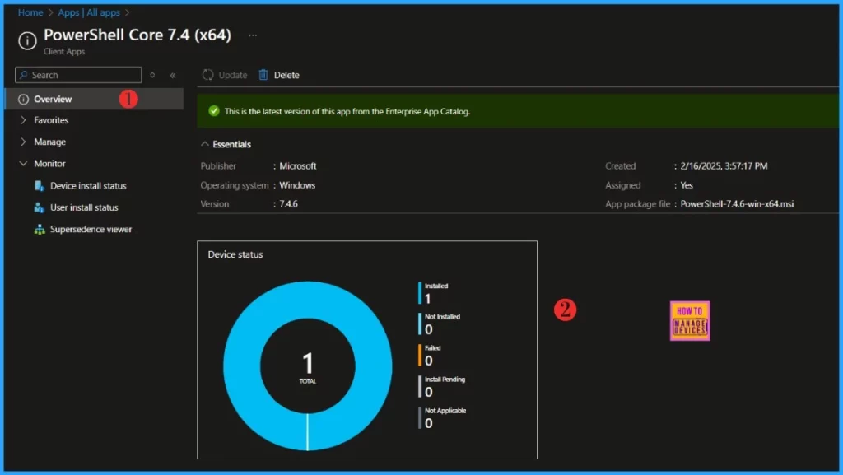
Task: Click the Update button
Action: click(225, 75)
